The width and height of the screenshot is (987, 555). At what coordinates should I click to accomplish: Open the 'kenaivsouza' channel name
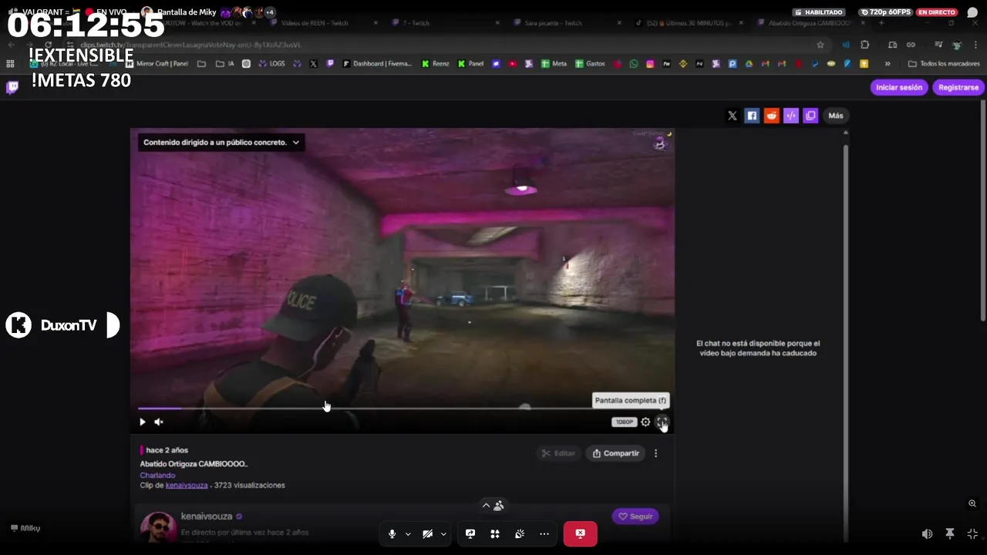(207, 516)
